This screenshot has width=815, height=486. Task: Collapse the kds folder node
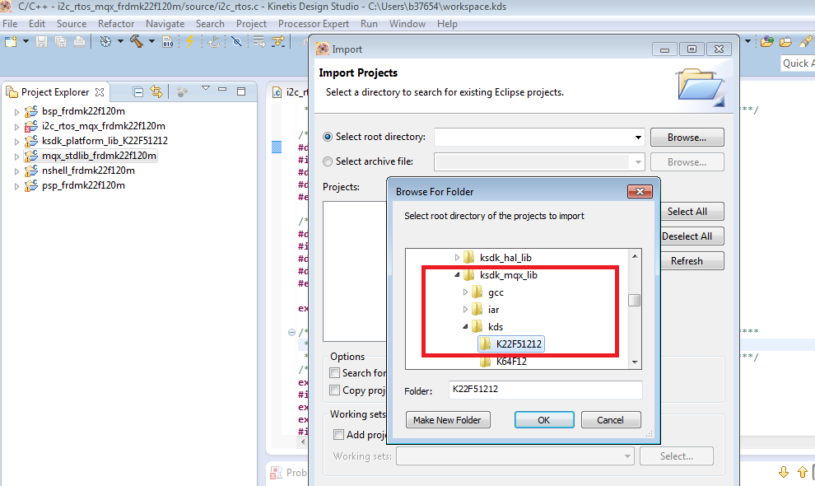pyautogui.click(x=465, y=327)
